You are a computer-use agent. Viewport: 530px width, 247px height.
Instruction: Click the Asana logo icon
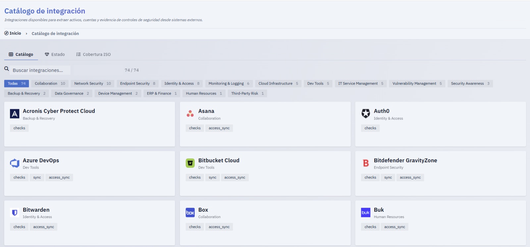click(x=190, y=114)
